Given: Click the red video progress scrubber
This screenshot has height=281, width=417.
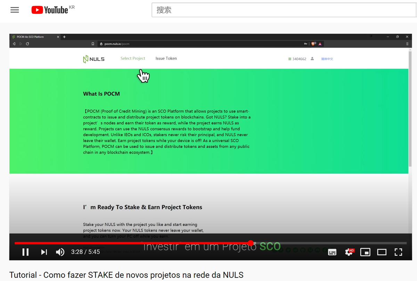Looking at the screenshot, I should point(251,243).
